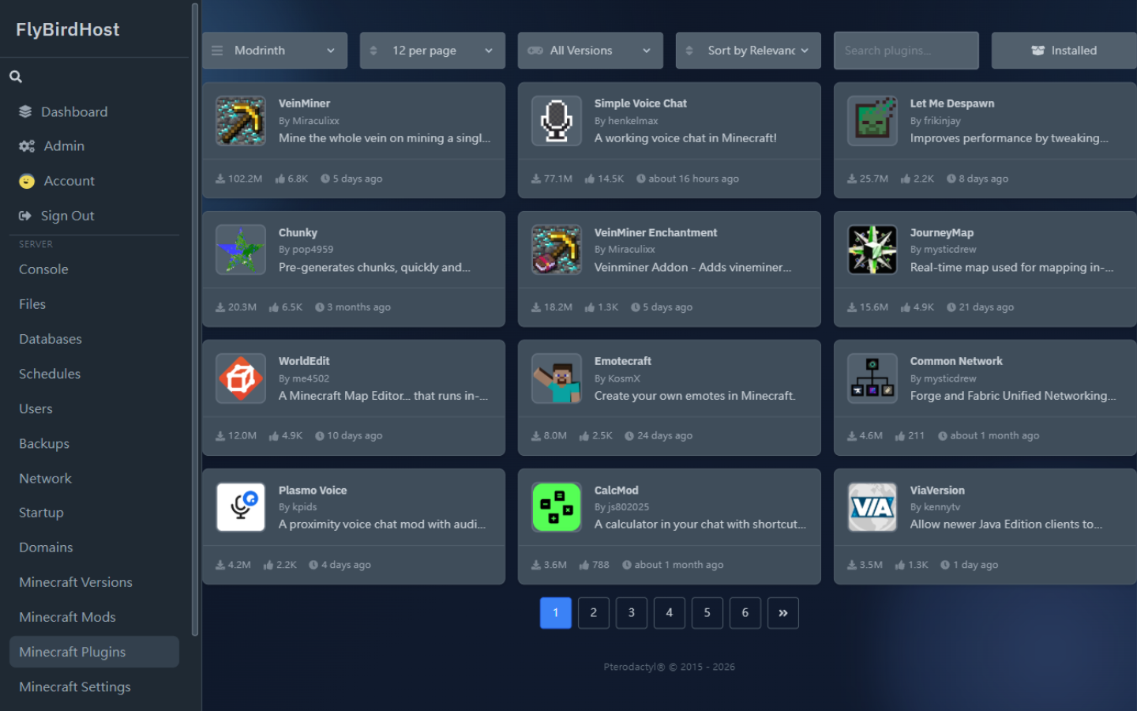1137x711 pixels.
Task: Open Minecraft Mods in the sidebar
Action: point(94,617)
